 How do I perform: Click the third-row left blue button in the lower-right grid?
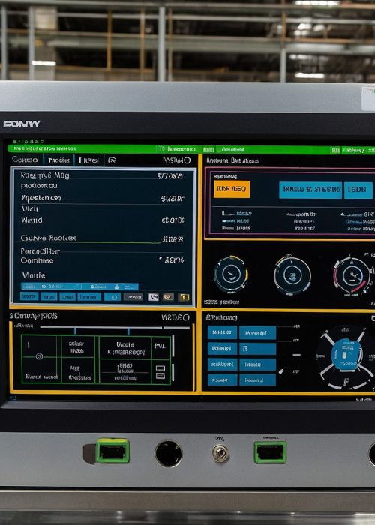222,364
